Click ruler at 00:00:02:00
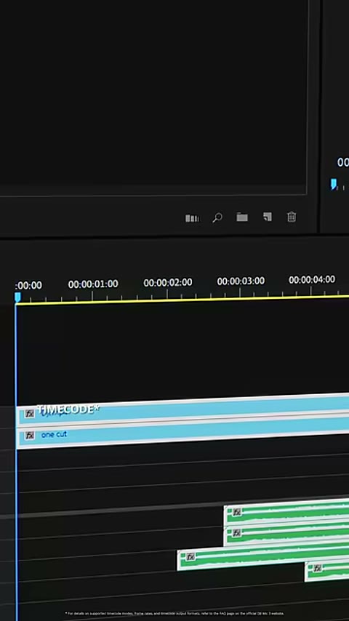This screenshot has width=349, height=621. (x=167, y=283)
